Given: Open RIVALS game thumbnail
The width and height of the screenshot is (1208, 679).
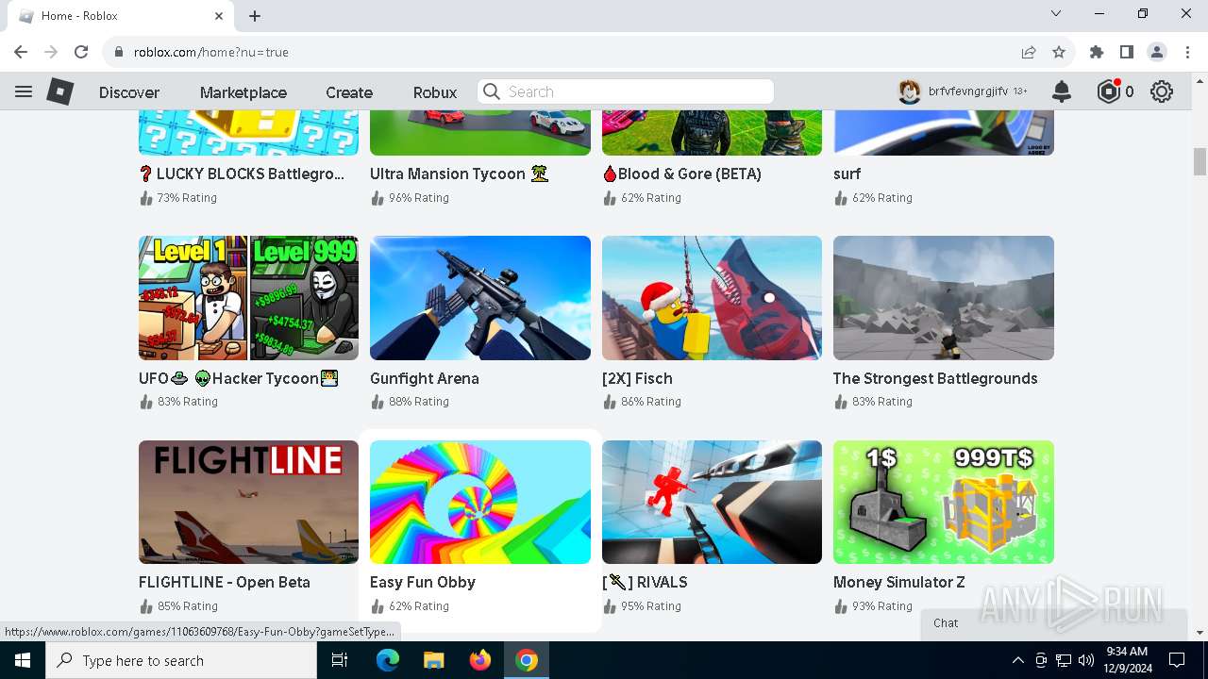Looking at the screenshot, I should click(712, 502).
